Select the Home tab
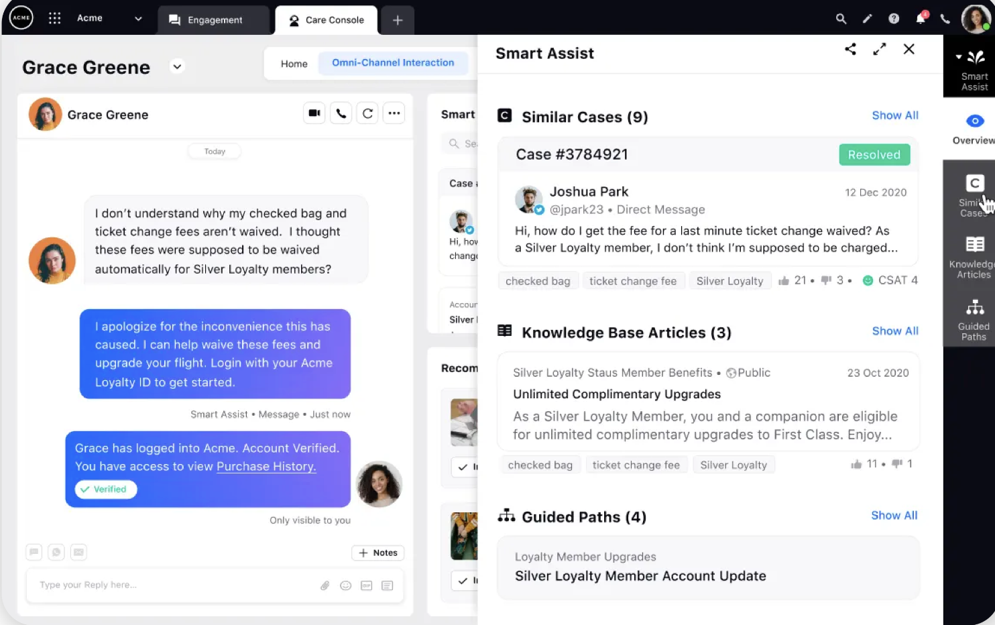995x625 pixels. [294, 64]
